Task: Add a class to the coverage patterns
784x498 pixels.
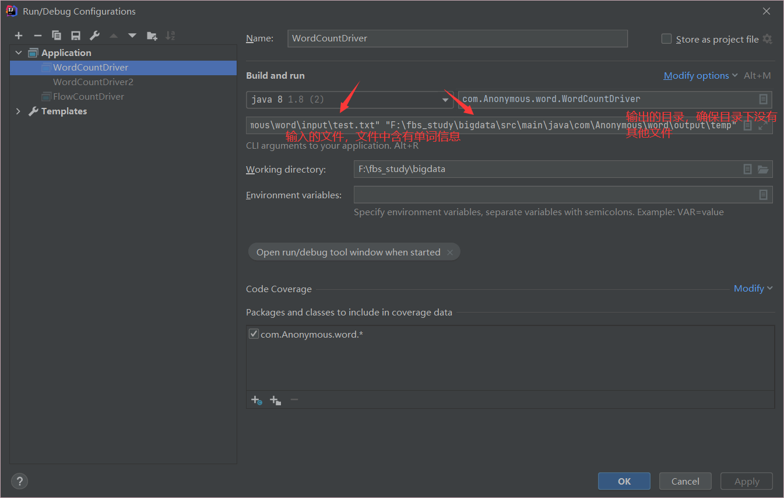Action: 256,400
